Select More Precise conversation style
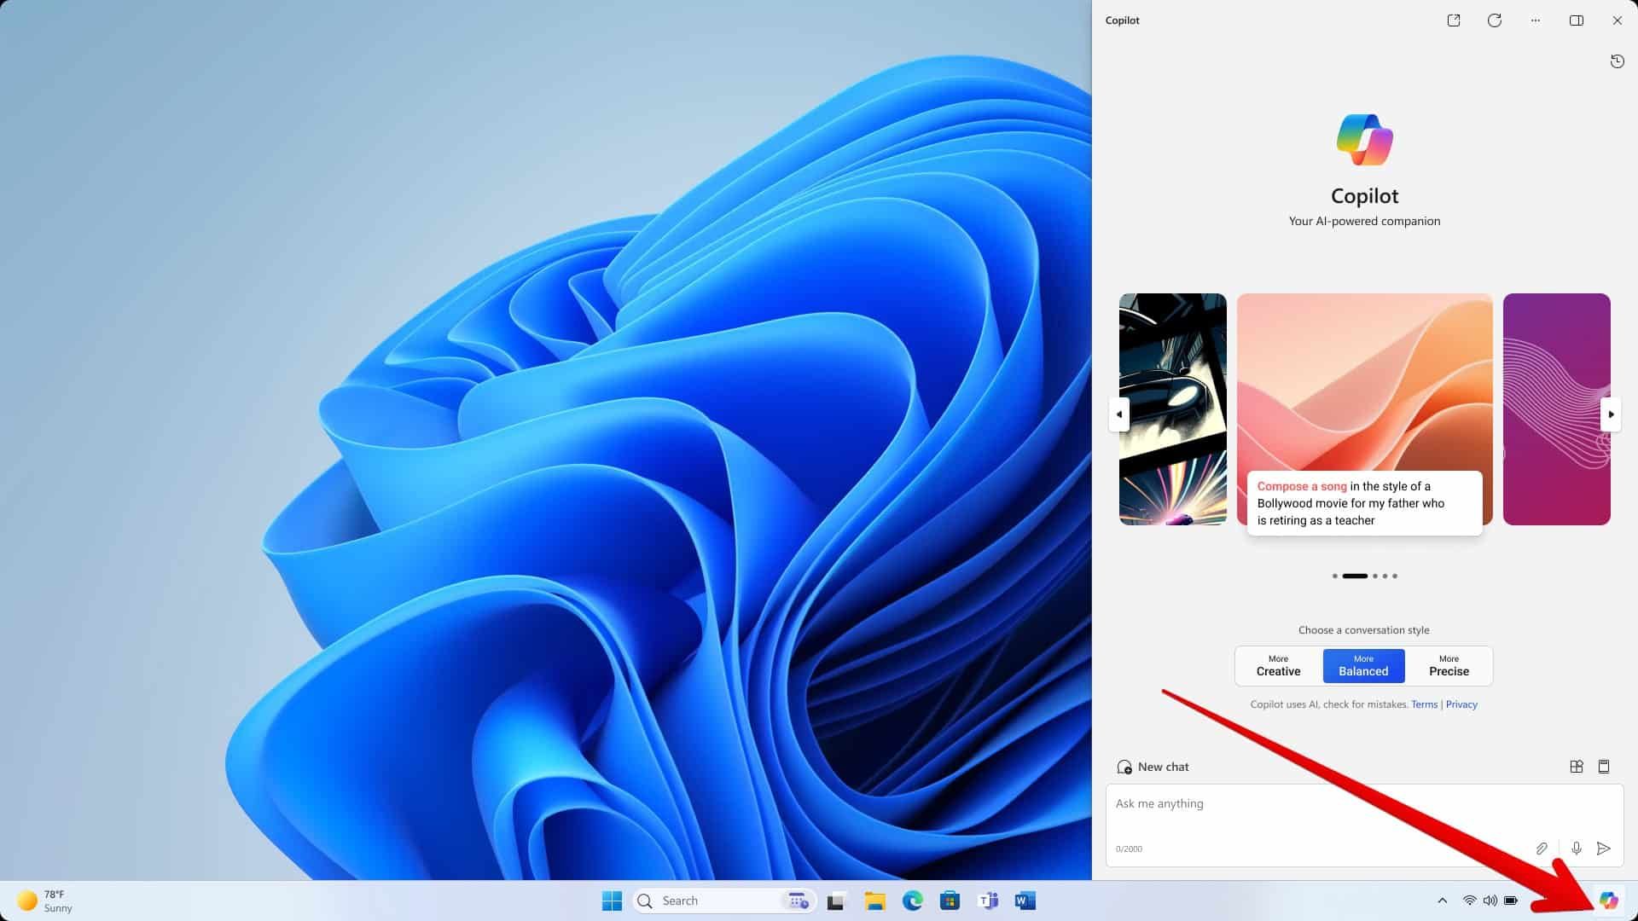This screenshot has width=1638, height=921. (x=1449, y=666)
